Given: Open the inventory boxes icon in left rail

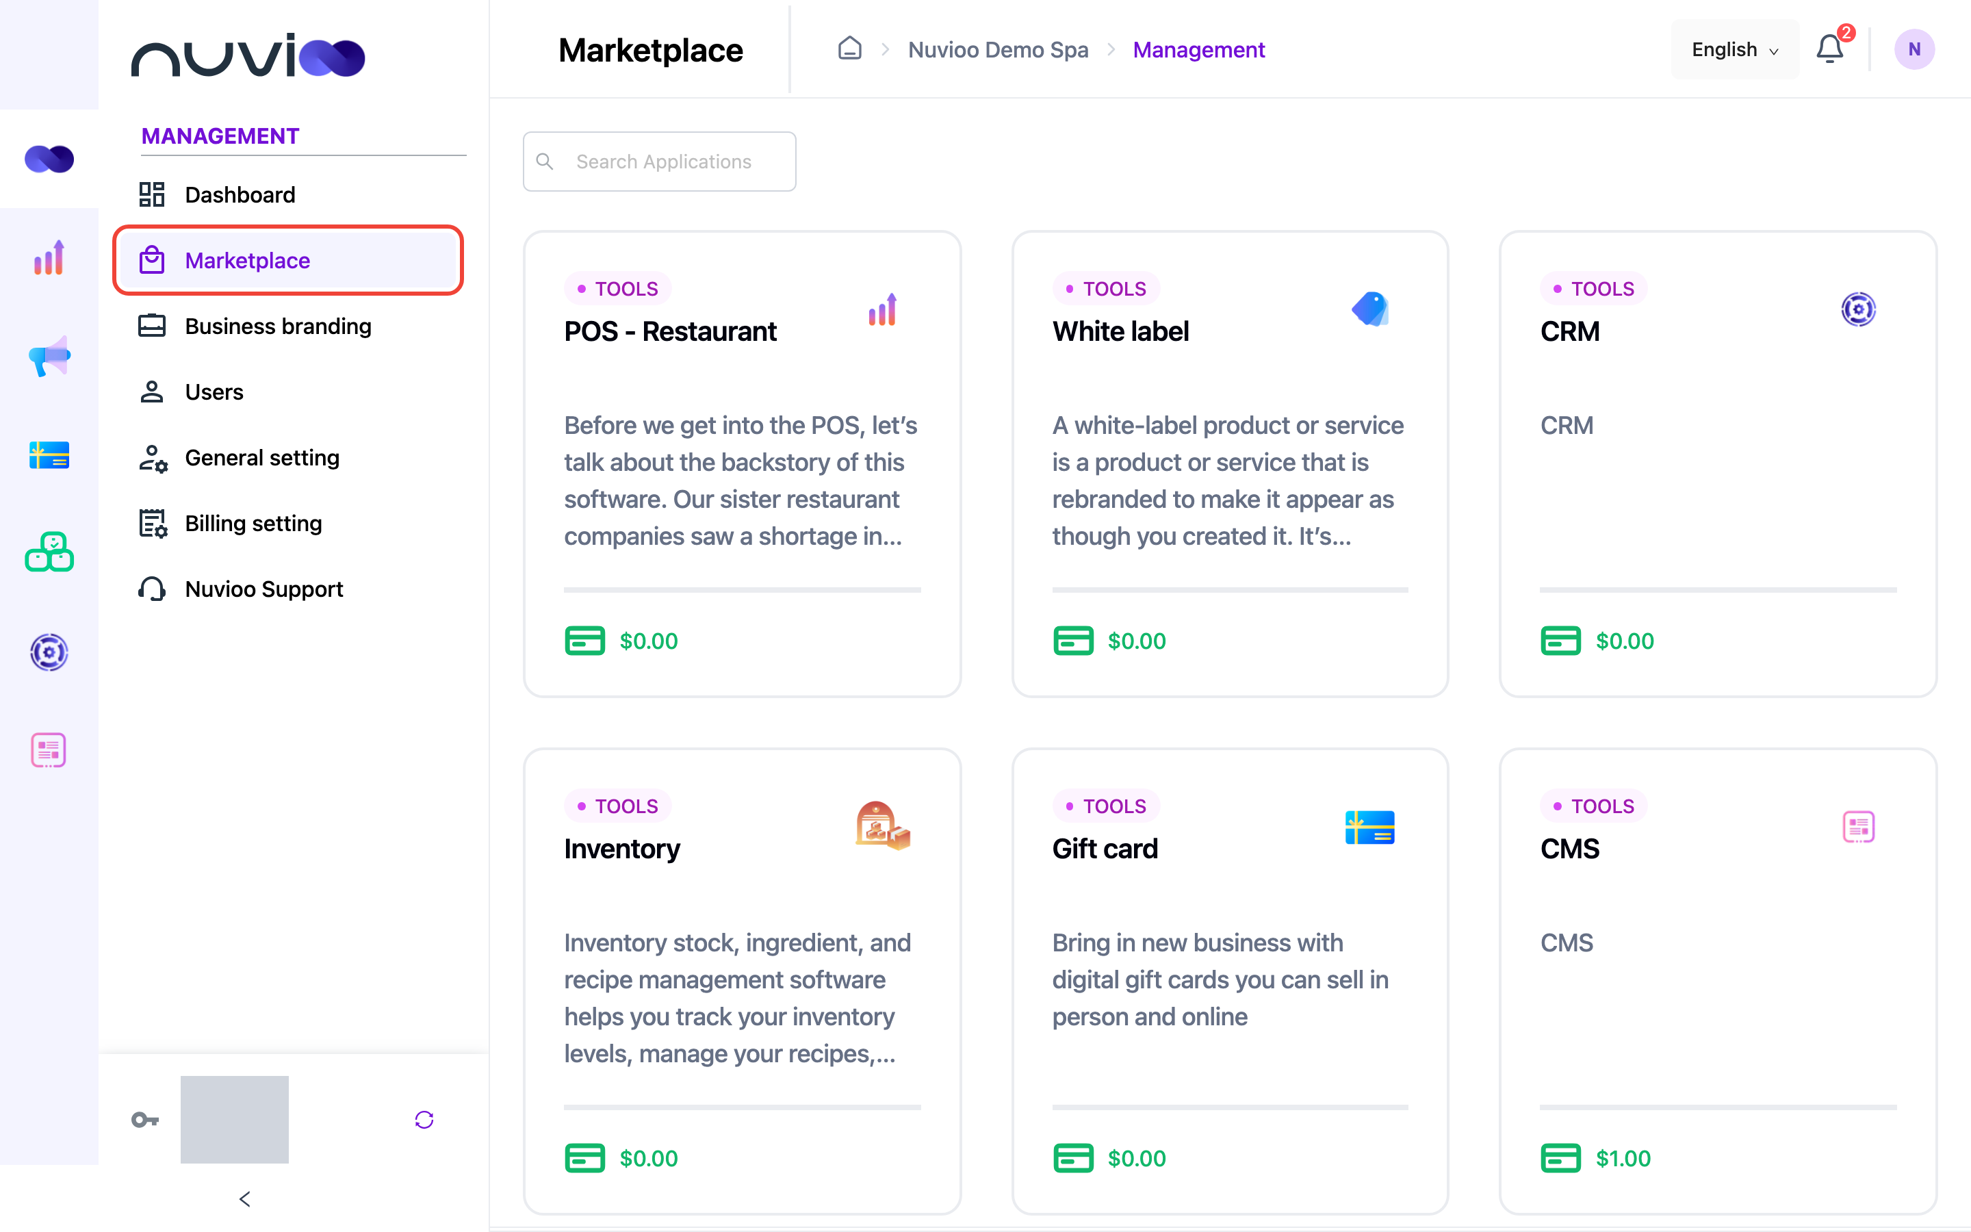Looking at the screenshot, I should (x=49, y=552).
